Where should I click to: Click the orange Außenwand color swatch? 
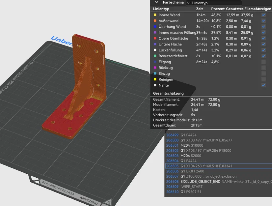[x=155, y=21]
